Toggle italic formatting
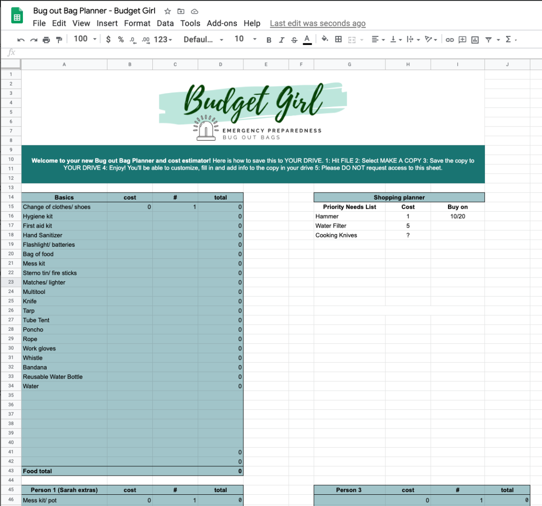The height and width of the screenshot is (506, 542). click(281, 40)
